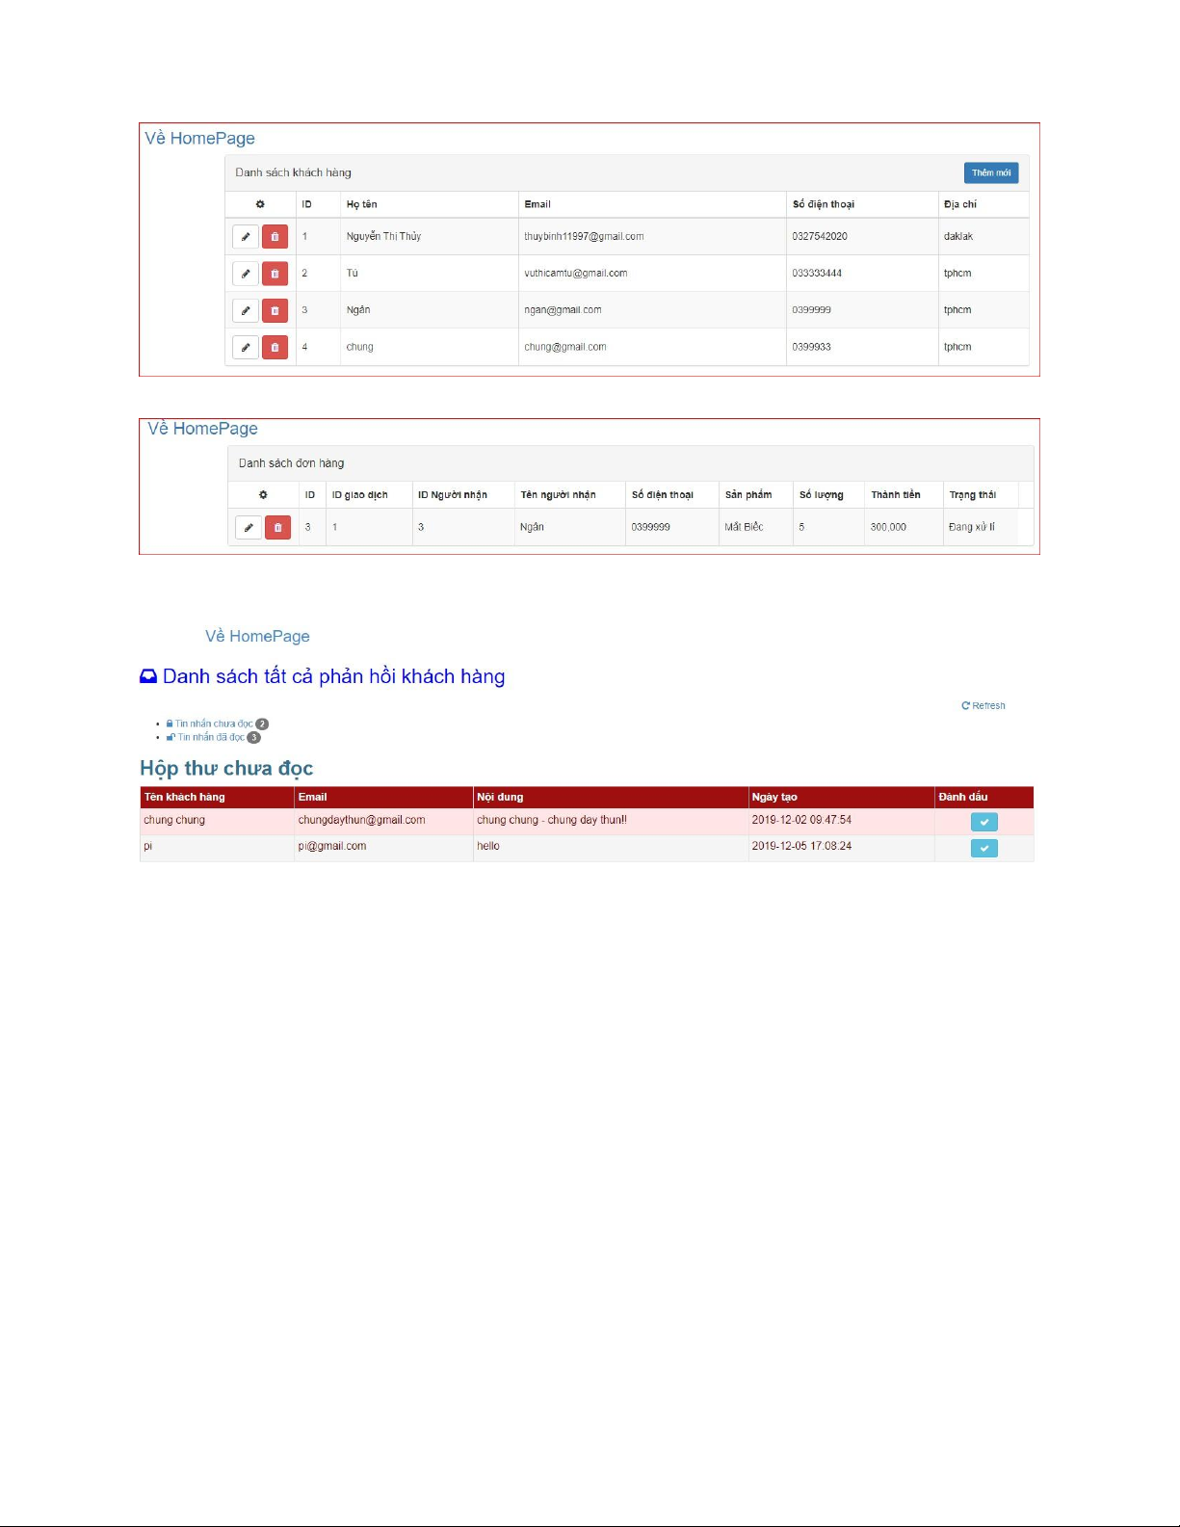Edit the Mắt Biếc order row
Image resolution: width=1180 pixels, height=1527 pixels.
(249, 528)
